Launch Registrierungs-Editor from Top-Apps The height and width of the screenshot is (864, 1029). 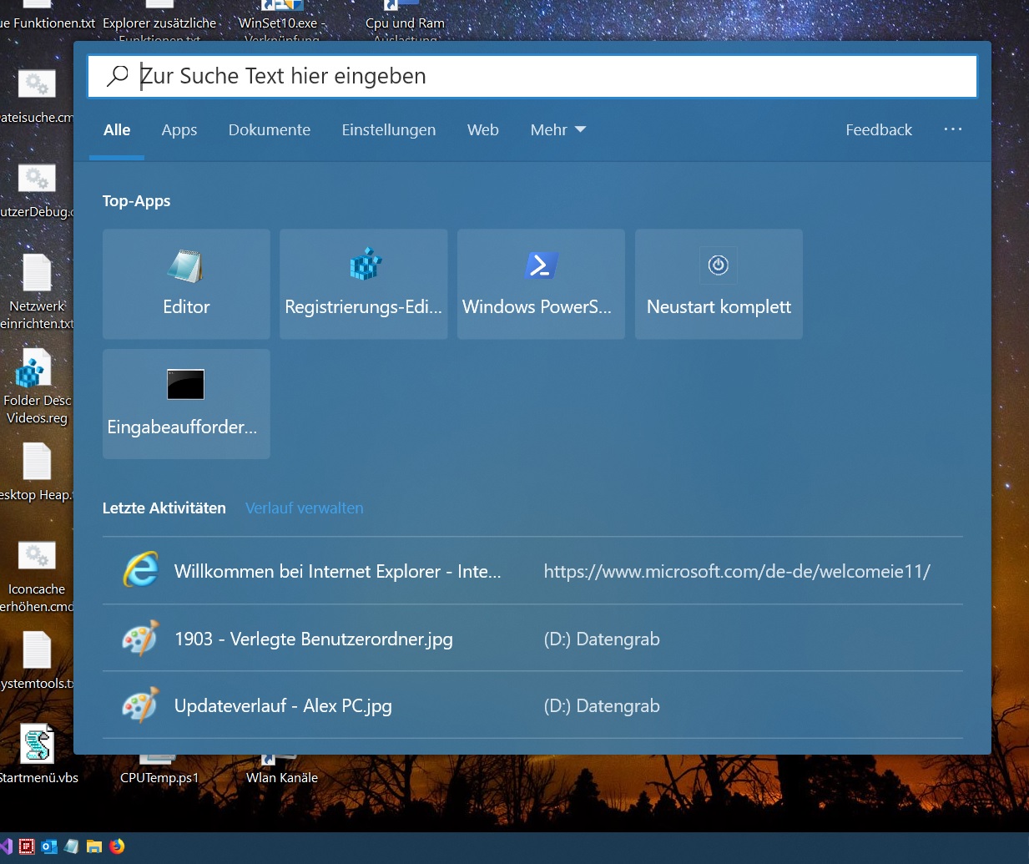click(x=363, y=284)
